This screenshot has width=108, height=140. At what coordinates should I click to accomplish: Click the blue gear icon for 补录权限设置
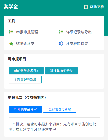pyautogui.click(x=61, y=44)
